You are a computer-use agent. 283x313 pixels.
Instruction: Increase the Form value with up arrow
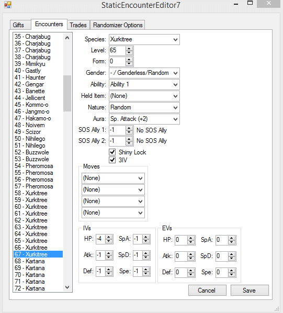[x=129, y=60]
